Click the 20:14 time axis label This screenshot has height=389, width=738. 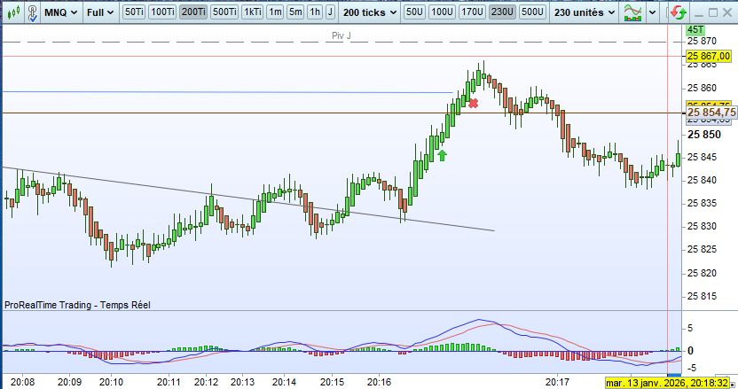pyautogui.click(x=284, y=382)
